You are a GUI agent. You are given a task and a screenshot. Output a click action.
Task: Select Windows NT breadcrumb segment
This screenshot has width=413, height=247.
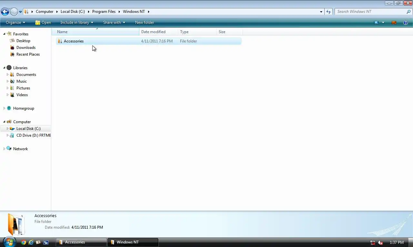[x=134, y=12]
